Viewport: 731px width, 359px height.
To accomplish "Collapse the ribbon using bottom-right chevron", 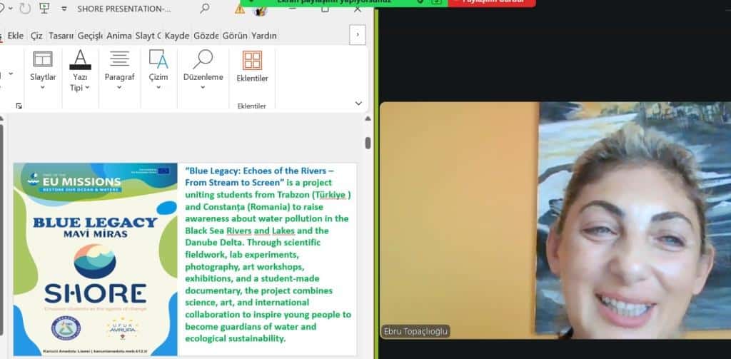I will coord(358,103).
